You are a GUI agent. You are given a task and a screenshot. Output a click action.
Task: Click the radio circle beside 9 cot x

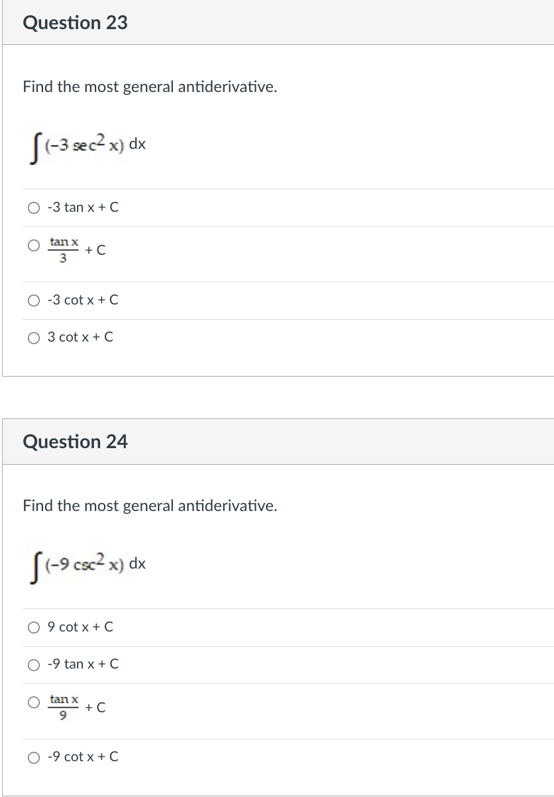pos(33,627)
